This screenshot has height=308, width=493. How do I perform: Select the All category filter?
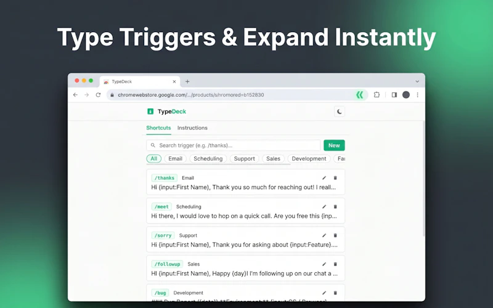point(153,159)
